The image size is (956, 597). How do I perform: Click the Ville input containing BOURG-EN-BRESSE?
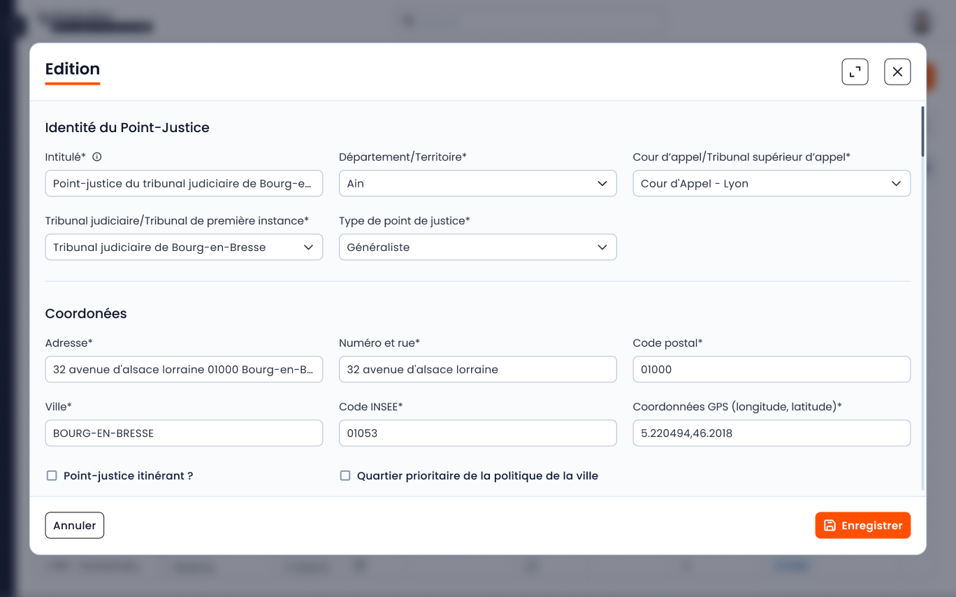pos(183,433)
